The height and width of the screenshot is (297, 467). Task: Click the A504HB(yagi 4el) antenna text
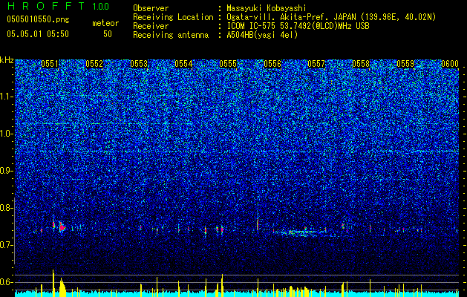point(262,35)
